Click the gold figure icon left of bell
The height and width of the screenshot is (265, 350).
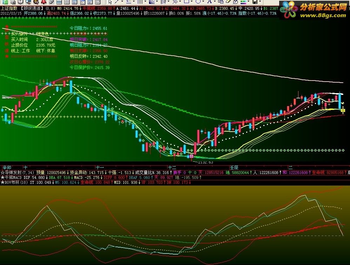coord(36,2)
